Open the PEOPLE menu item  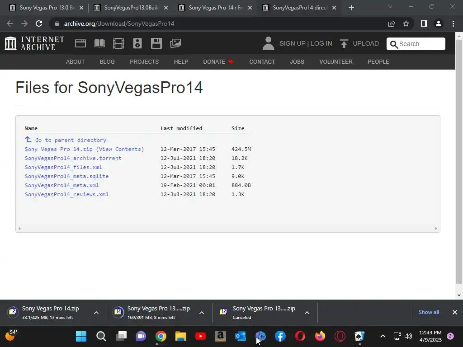(x=378, y=61)
